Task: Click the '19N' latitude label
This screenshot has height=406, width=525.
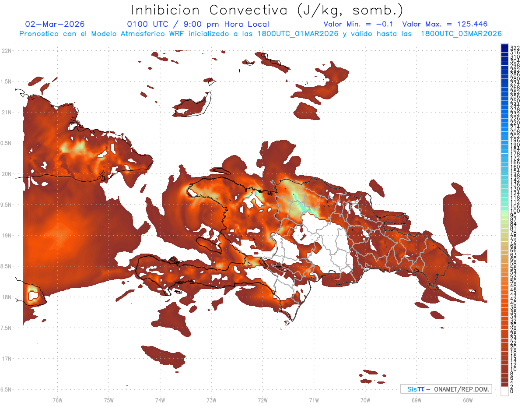Action: click(6, 236)
